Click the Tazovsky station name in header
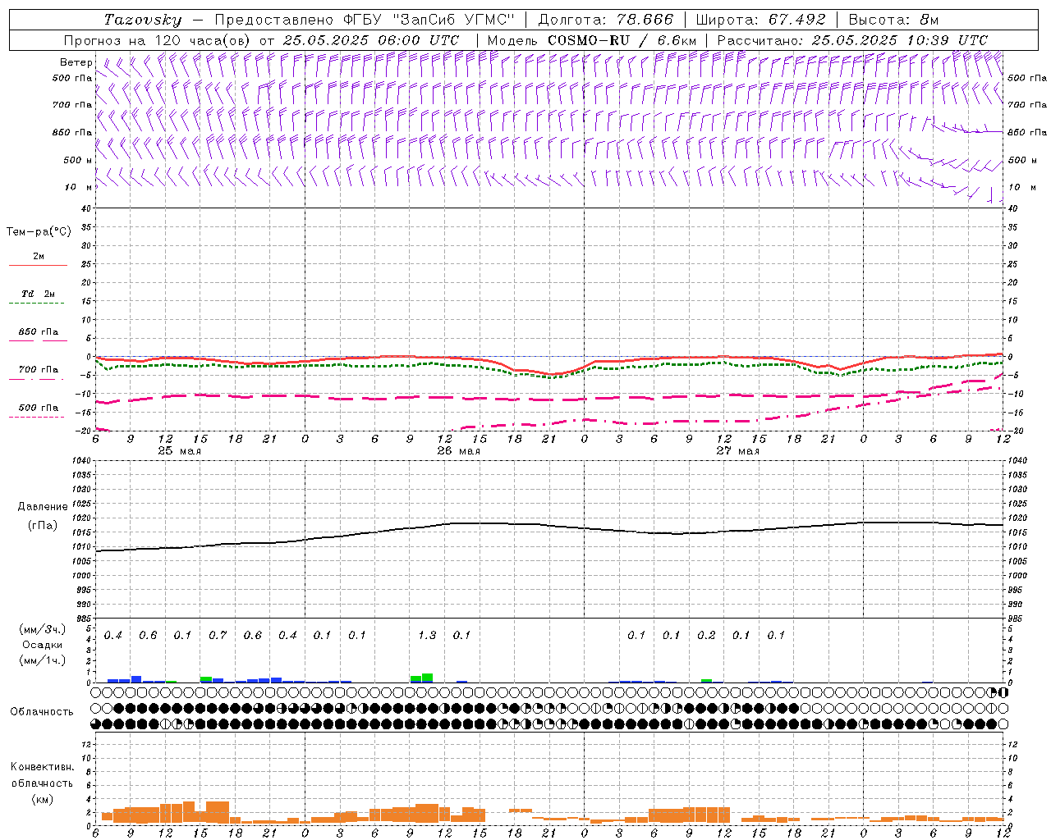This screenshot has width=1051, height=840. coord(143,20)
